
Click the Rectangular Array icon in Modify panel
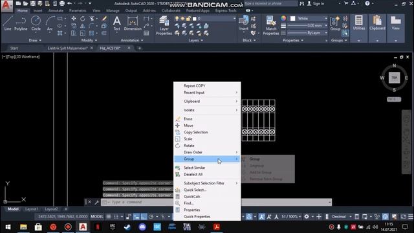point(92,33)
